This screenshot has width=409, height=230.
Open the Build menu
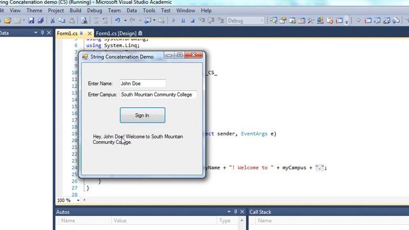(x=75, y=11)
